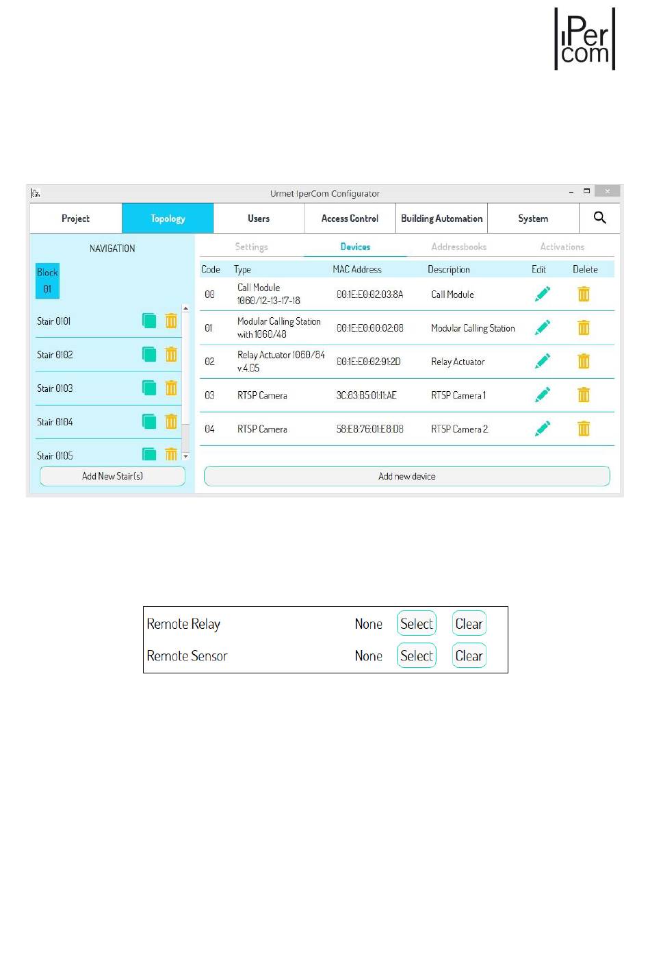Edit the RTSP Camera 2 device
650x957 pixels.
point(543,429)
